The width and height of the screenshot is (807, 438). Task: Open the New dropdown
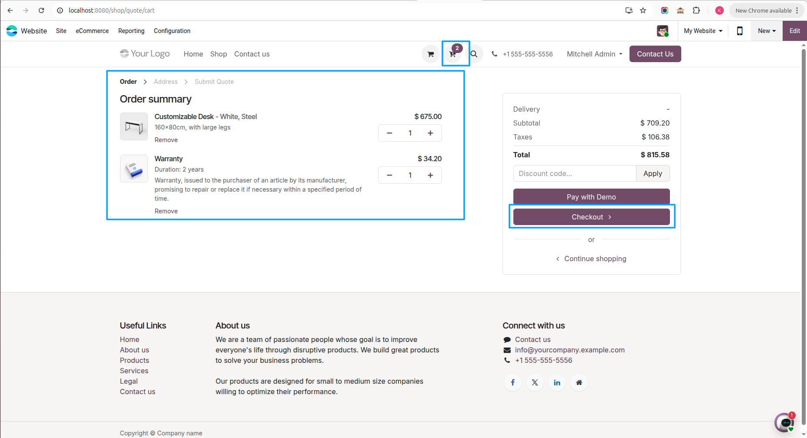coord(766,31)
